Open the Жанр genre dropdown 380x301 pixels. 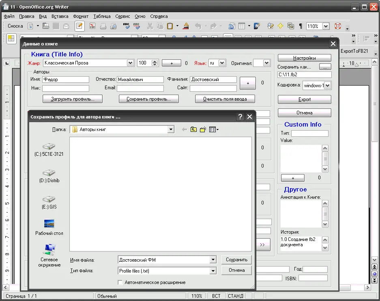click(130, 63)
